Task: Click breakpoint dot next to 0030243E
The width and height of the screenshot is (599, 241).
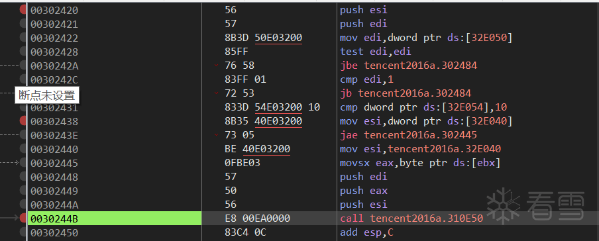Action: tap(23, 135)
